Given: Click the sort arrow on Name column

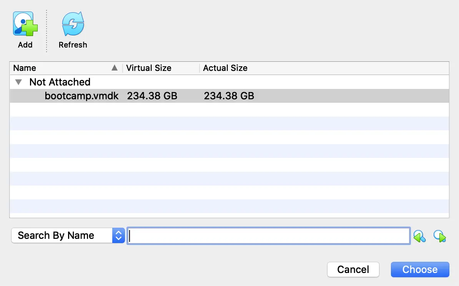Looking at the screenshot, I should click(x=115, y=67).
